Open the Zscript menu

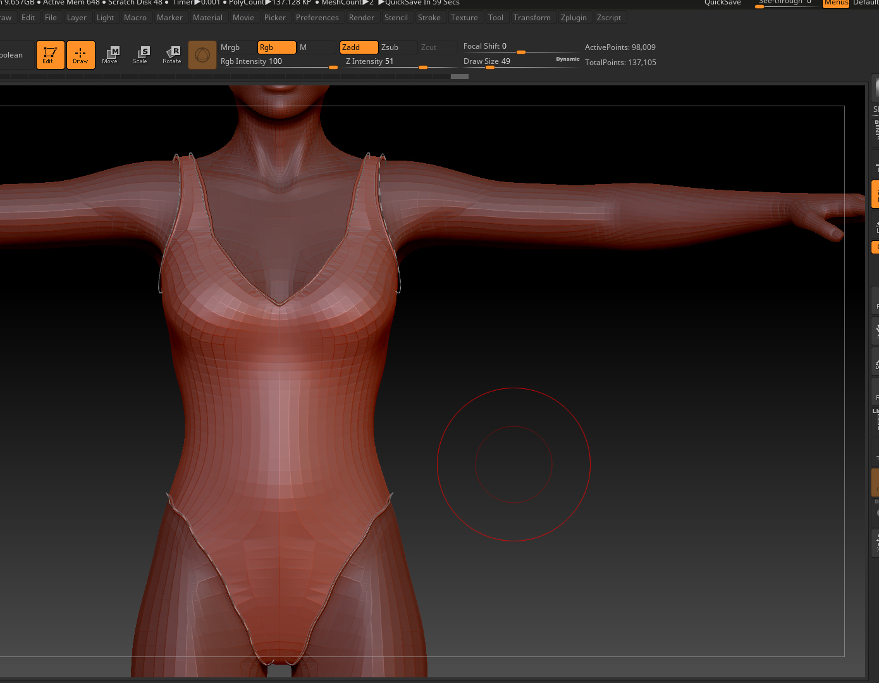click(x=608, y=18)
